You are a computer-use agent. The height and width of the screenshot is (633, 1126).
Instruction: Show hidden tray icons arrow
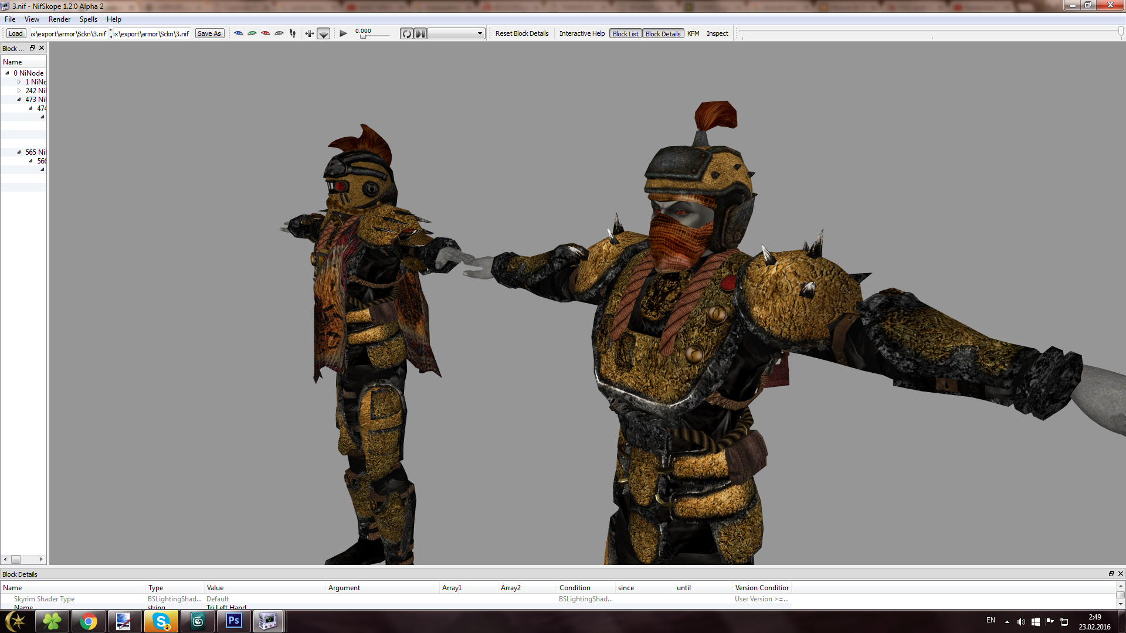tap(1007, 622)
